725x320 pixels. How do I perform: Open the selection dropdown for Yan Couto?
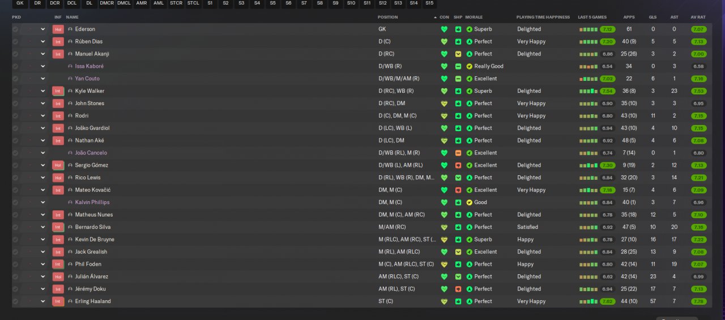[x=42, y=79]
